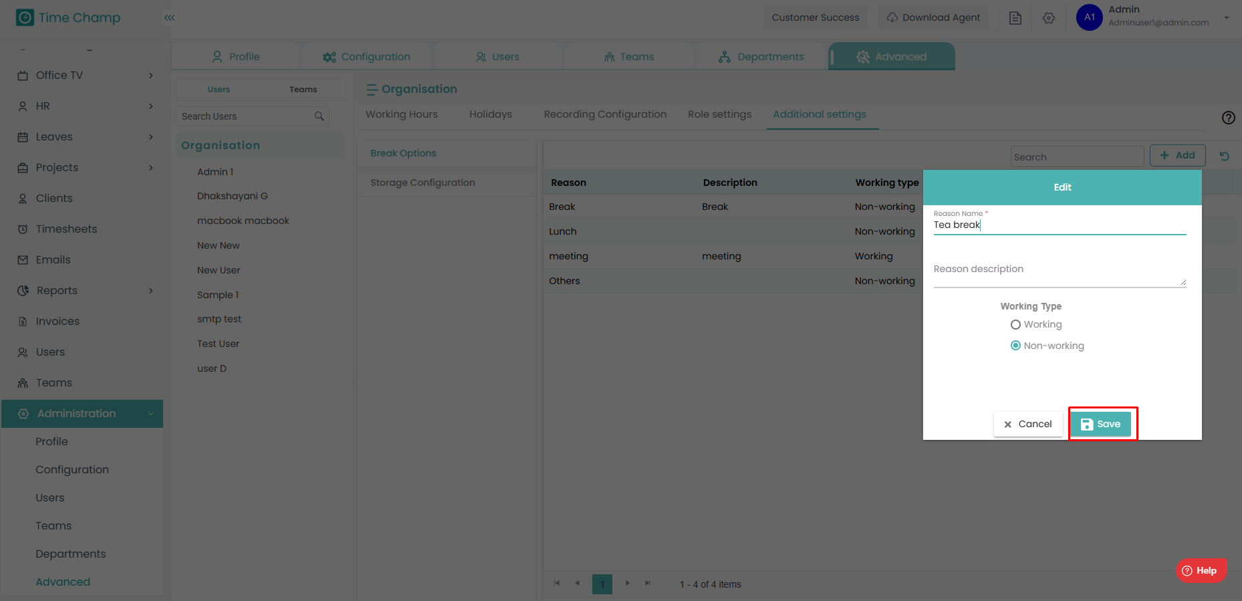Select the Working radio button

coord(1015,324)
